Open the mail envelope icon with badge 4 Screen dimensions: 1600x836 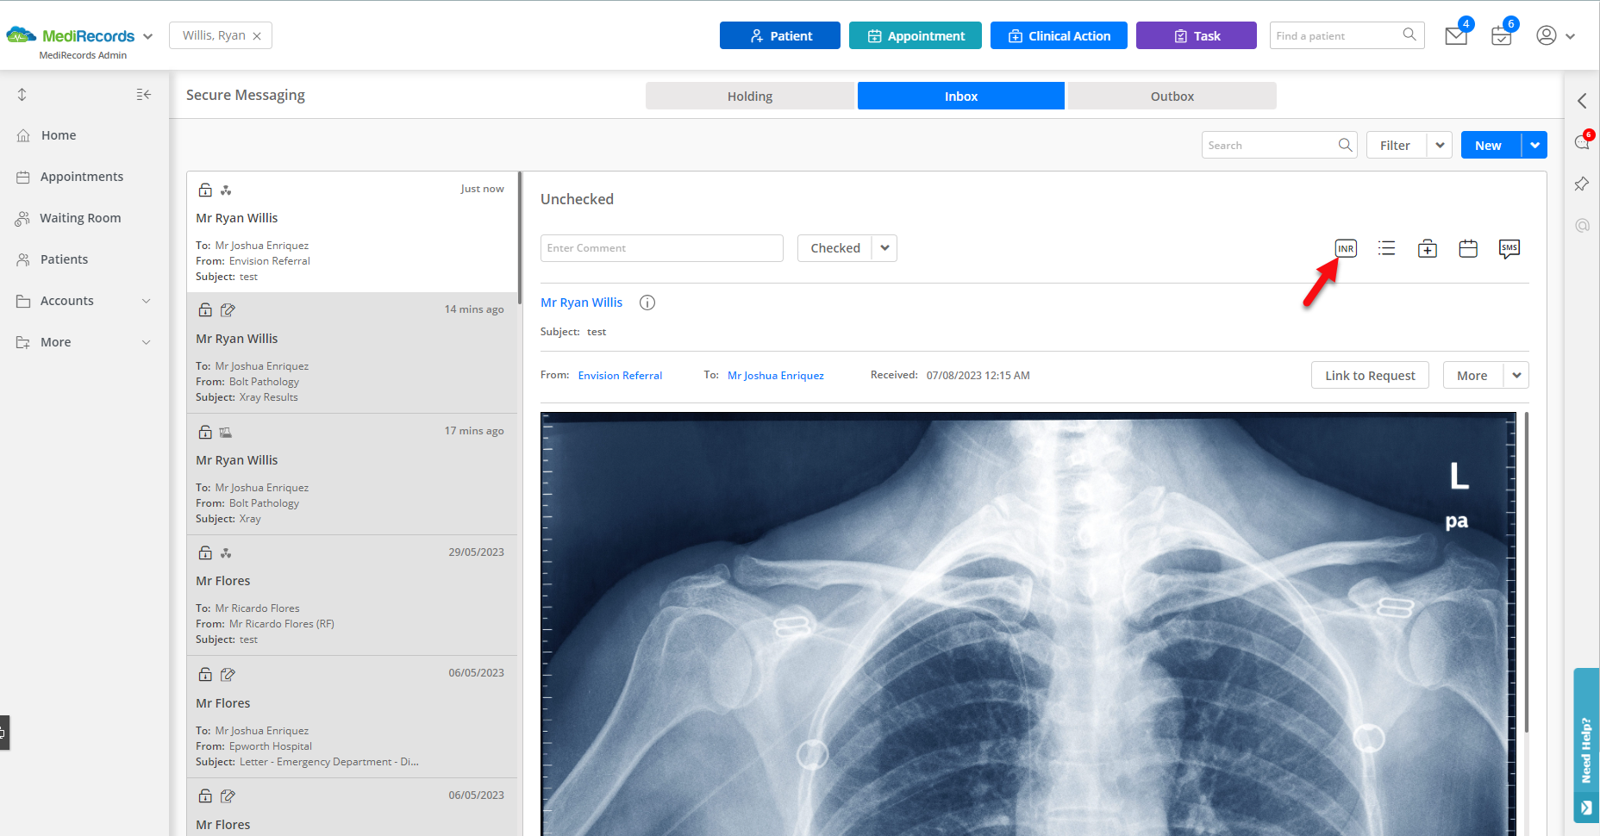tap(1456, 36)
